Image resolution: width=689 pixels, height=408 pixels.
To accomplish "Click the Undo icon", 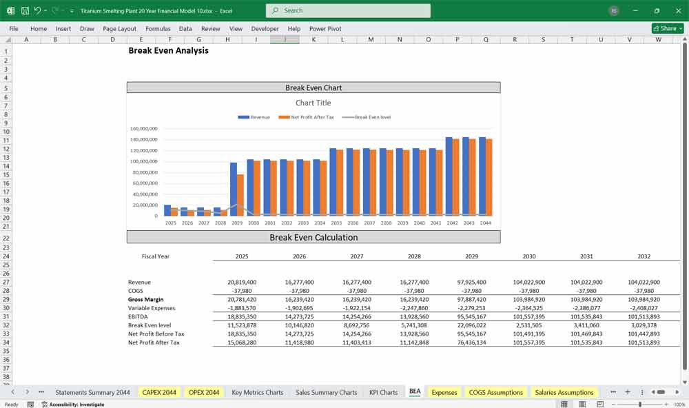I will [x=38, y=10].
